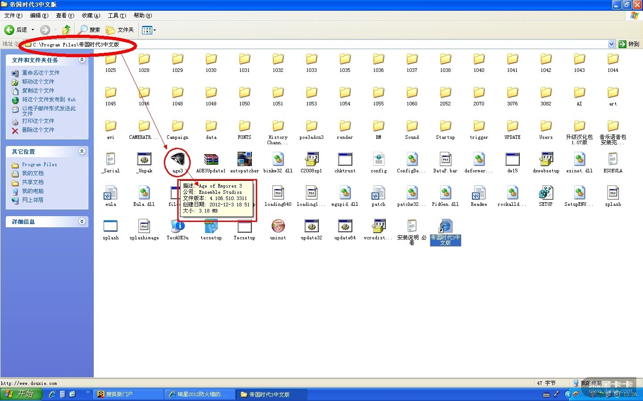Image resolution: width=643 pixels, height=401 pixels.
Task: Open the 查看(V) menu
Action: pos(65,16)
